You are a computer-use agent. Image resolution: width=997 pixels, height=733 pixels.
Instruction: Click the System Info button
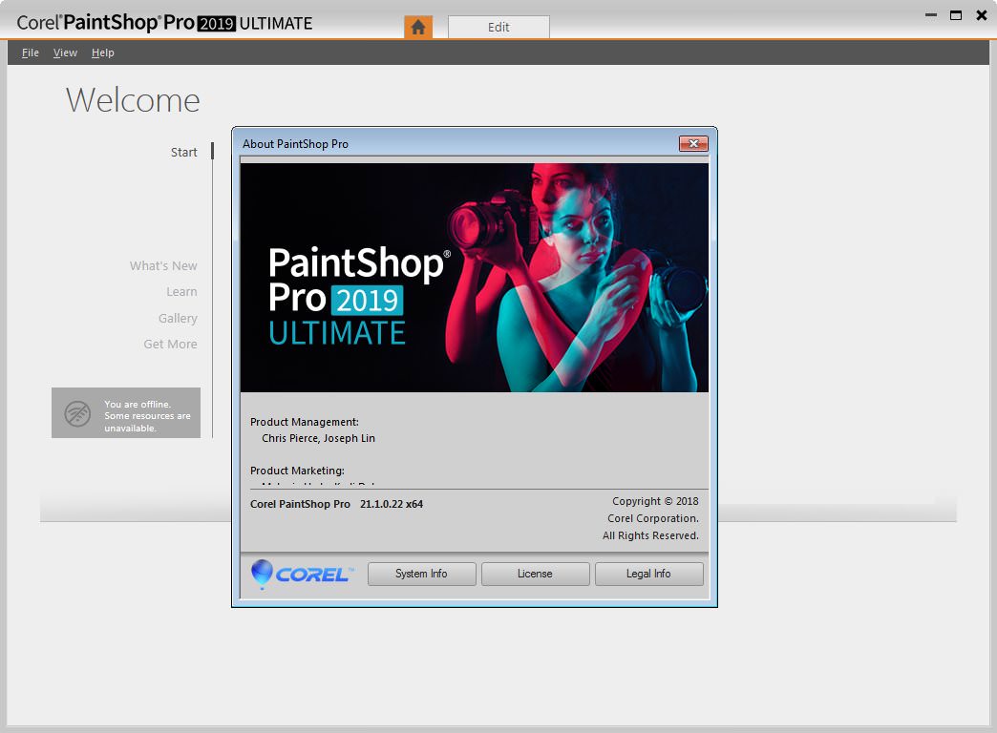point(421,574)
